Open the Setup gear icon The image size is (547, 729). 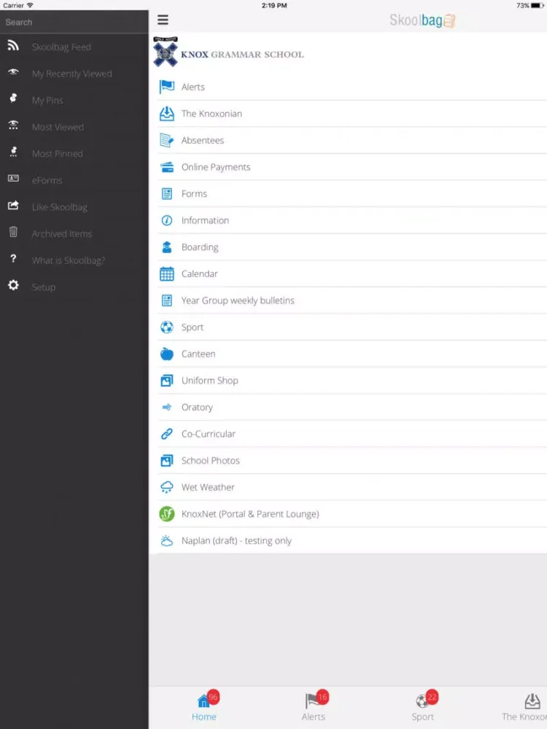tap(13, 285)
